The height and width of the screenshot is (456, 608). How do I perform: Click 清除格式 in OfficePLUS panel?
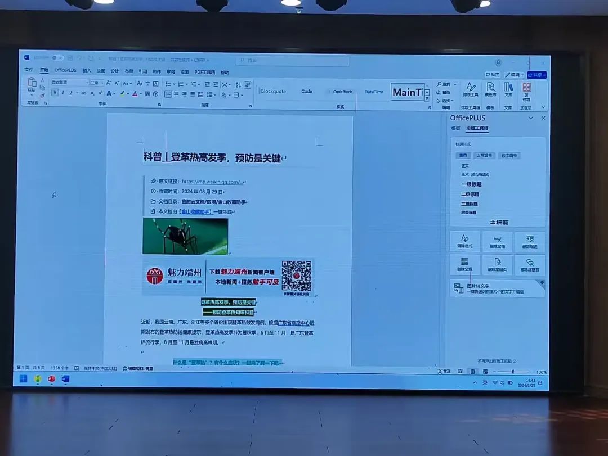tap(465, 242)
